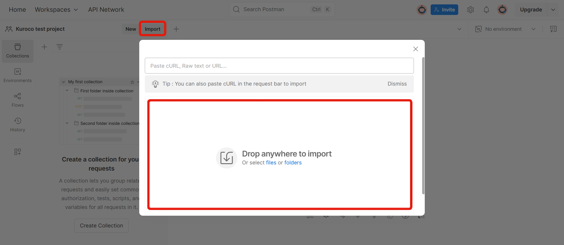Click the workspace people icon
The image size is (564, 245).
[9, 29]
